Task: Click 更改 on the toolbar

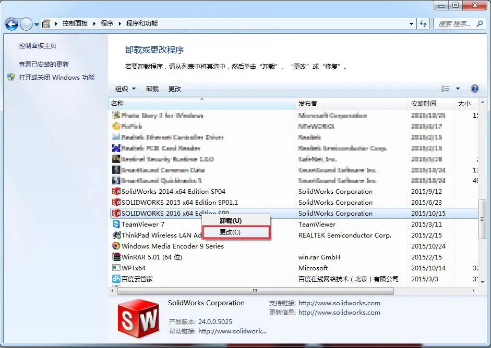Action: (x=175, y=89)
